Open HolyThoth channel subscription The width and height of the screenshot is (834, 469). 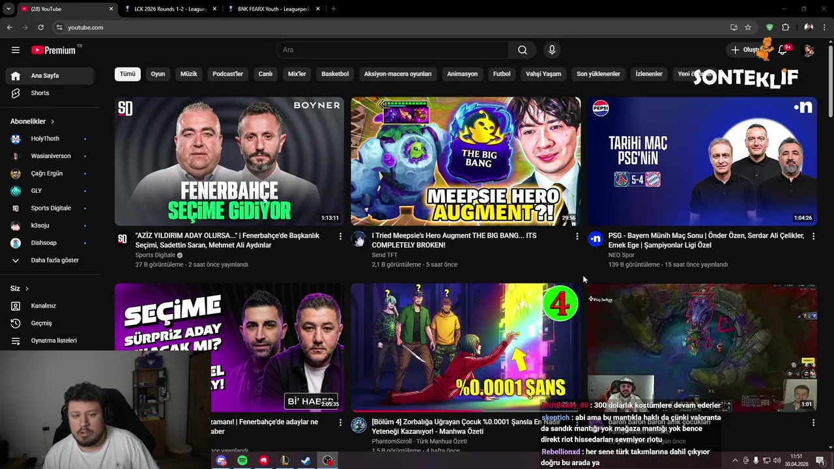click(x=50, y=139)
